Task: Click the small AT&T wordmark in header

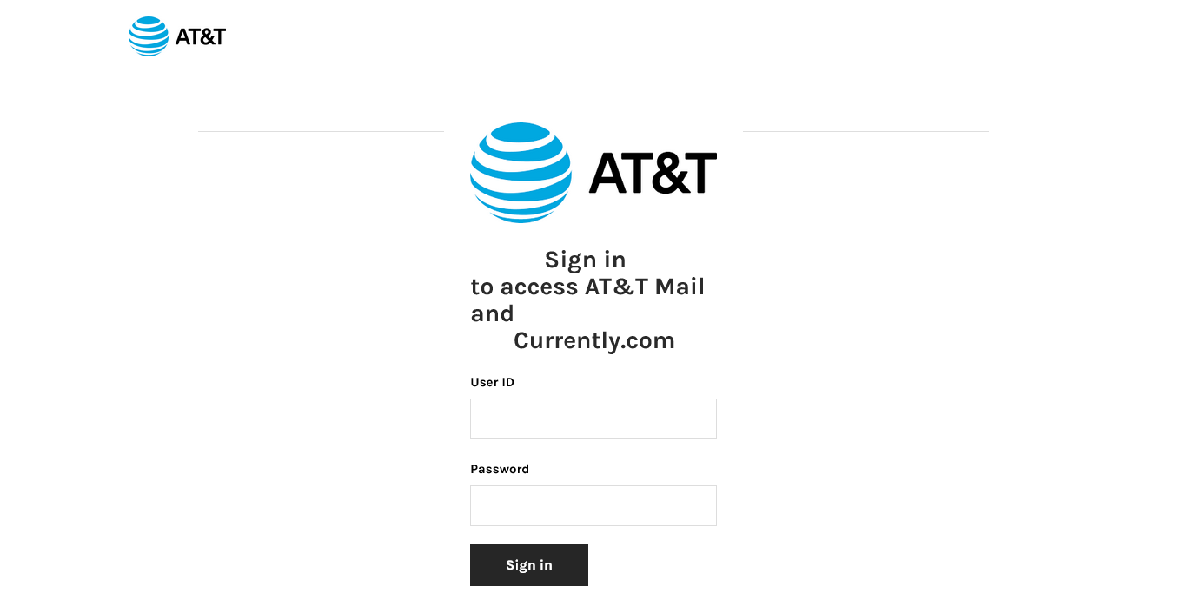Action: click(201, 36)
